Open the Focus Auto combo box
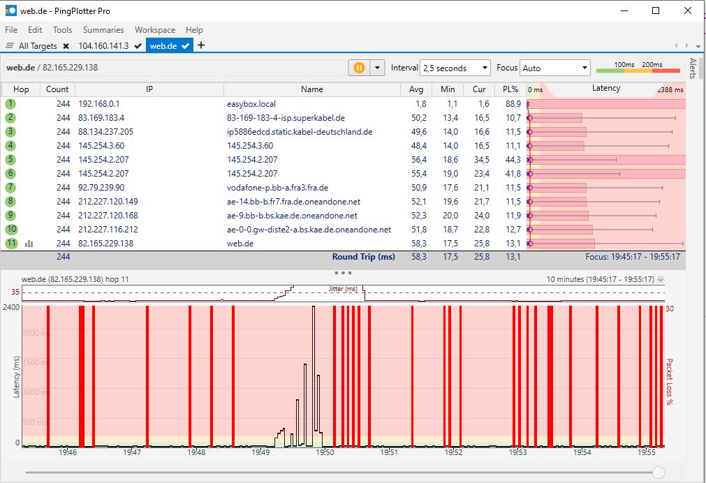706x483 pixels. 554,68
